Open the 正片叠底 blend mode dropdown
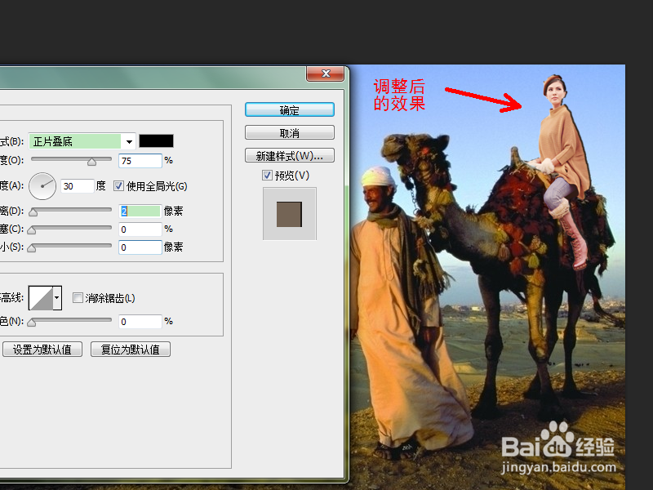This screenshot has height=490, width=653. (82, 141)
